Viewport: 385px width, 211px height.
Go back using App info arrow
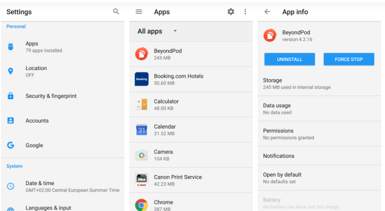(267, 12)
